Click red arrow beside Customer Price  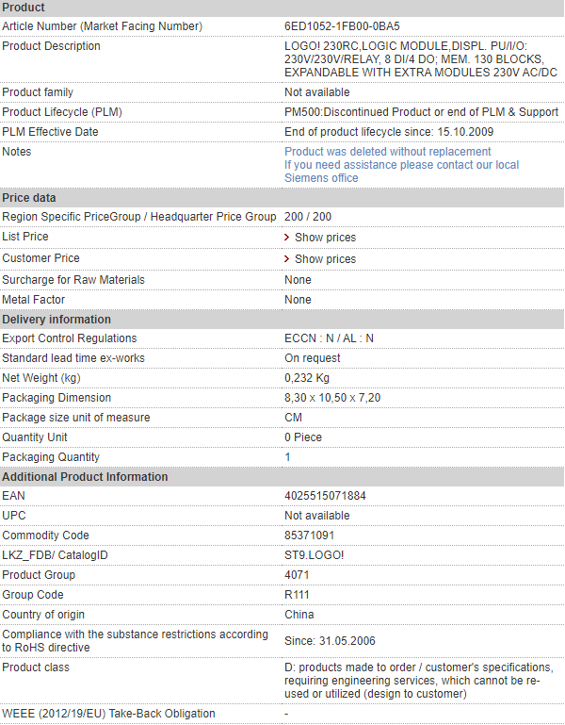click(287, 259)
